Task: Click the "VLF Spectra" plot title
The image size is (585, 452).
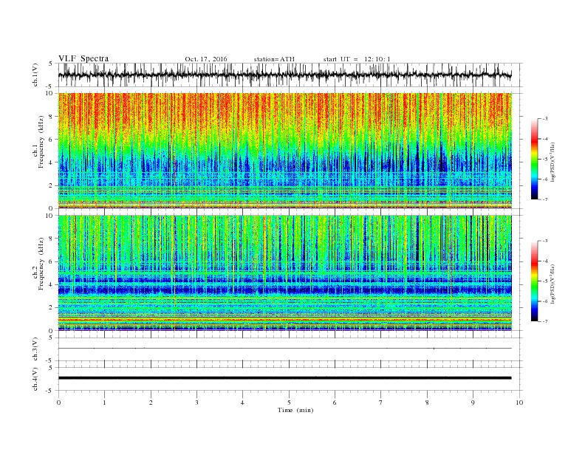Action: [x=83, y=58]
